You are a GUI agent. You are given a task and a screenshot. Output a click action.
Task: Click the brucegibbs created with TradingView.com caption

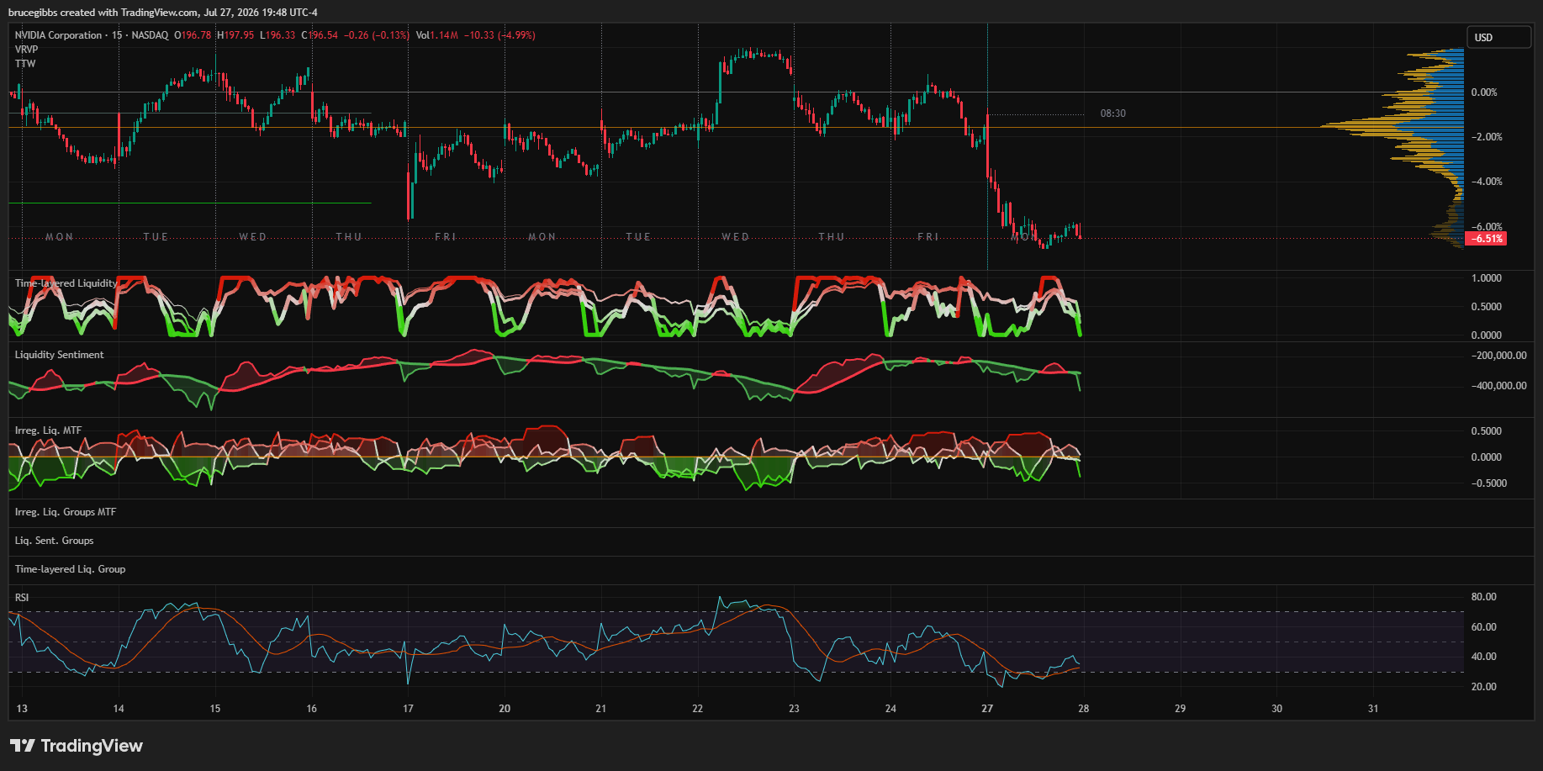163,13
